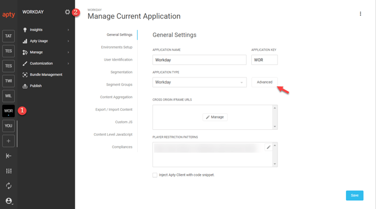Click the Insights lightbulb icon
Viewport: 376px width, 209px height.
pos(25,29)
